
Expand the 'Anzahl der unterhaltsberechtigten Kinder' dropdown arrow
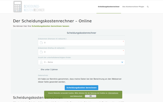click(122, 62)
